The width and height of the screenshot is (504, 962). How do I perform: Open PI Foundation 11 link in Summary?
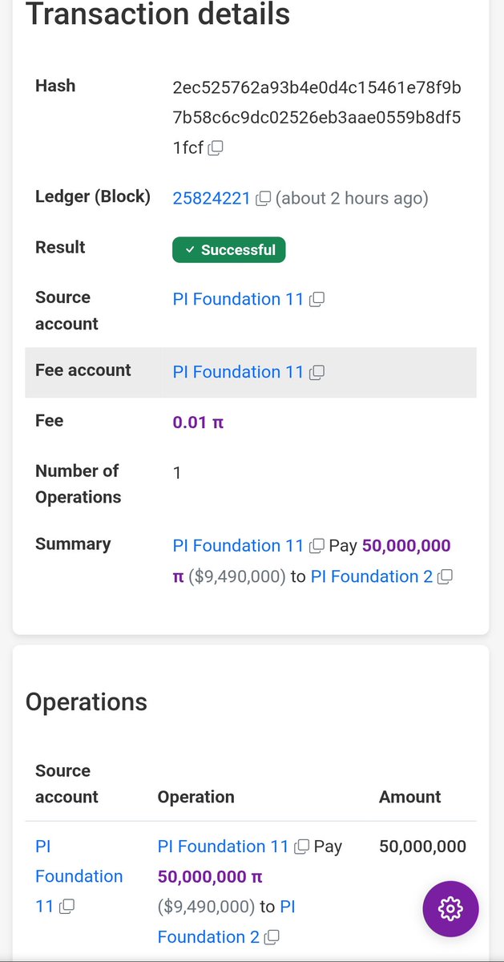click(239, 546)
